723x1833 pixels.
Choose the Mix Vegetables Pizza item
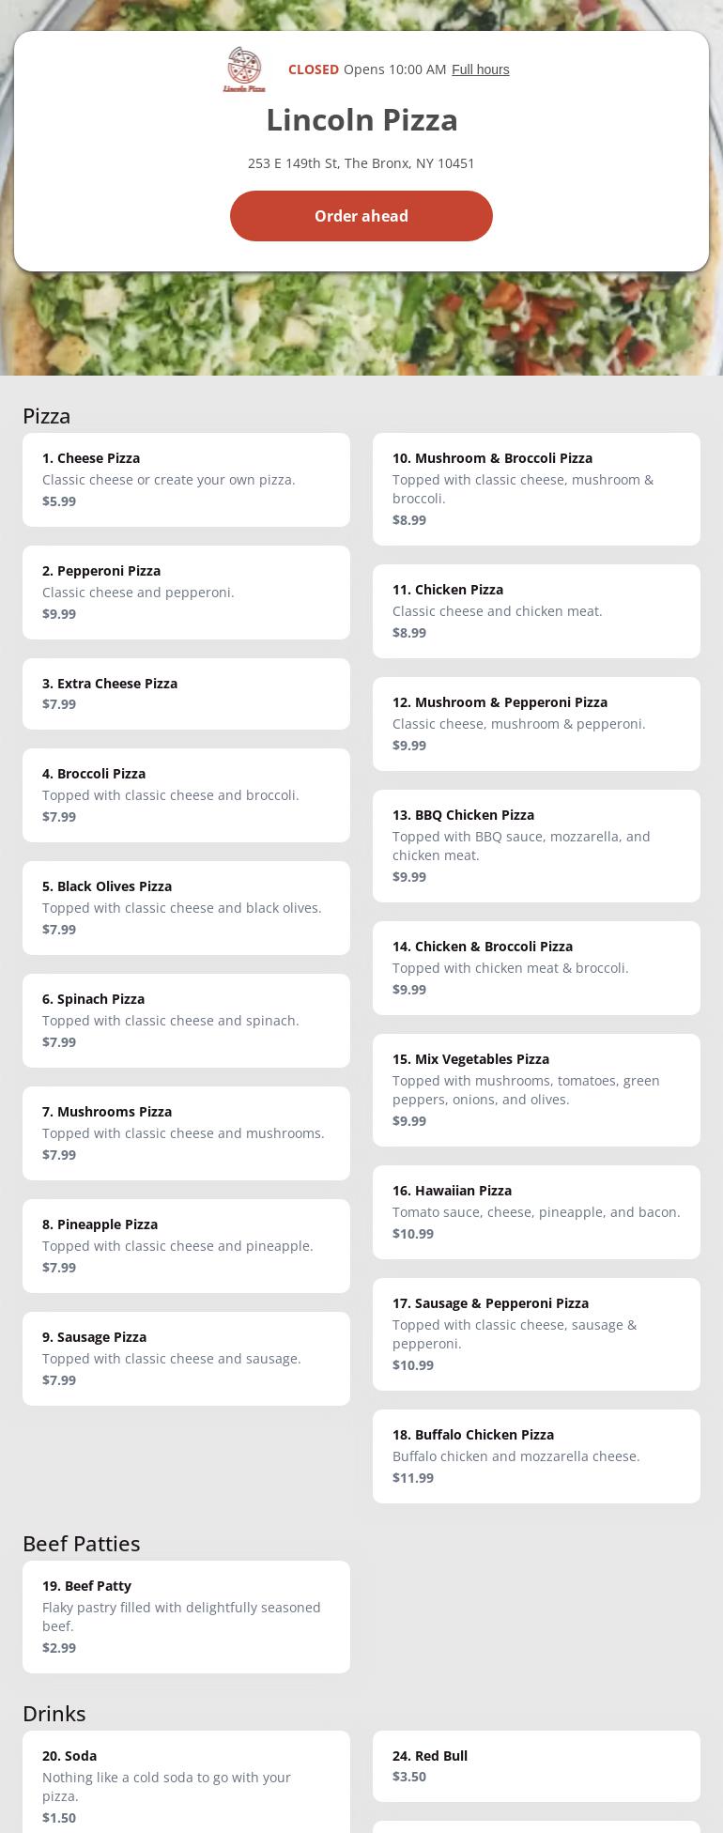pos(536,1089)
